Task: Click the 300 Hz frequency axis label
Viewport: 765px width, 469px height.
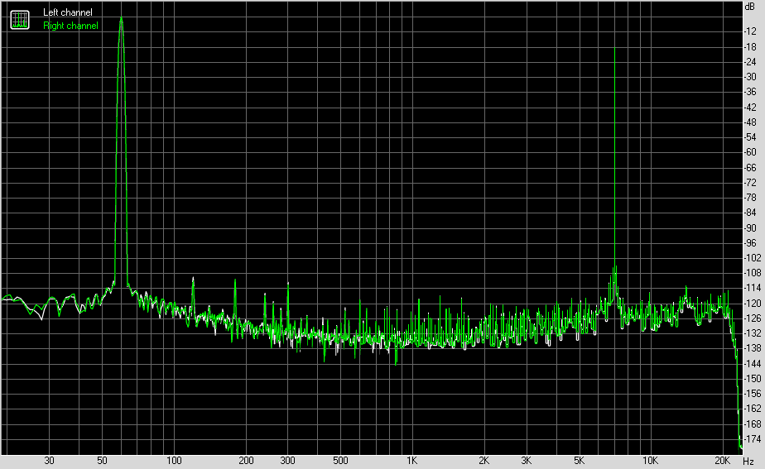Action: pos(288,461)
